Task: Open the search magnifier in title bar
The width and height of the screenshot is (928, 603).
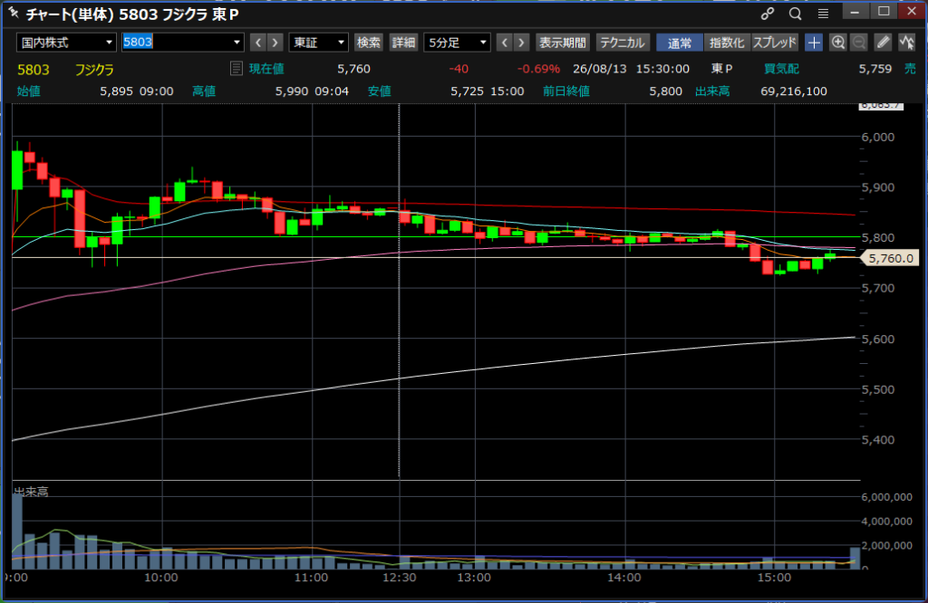Action: point(796,14)
